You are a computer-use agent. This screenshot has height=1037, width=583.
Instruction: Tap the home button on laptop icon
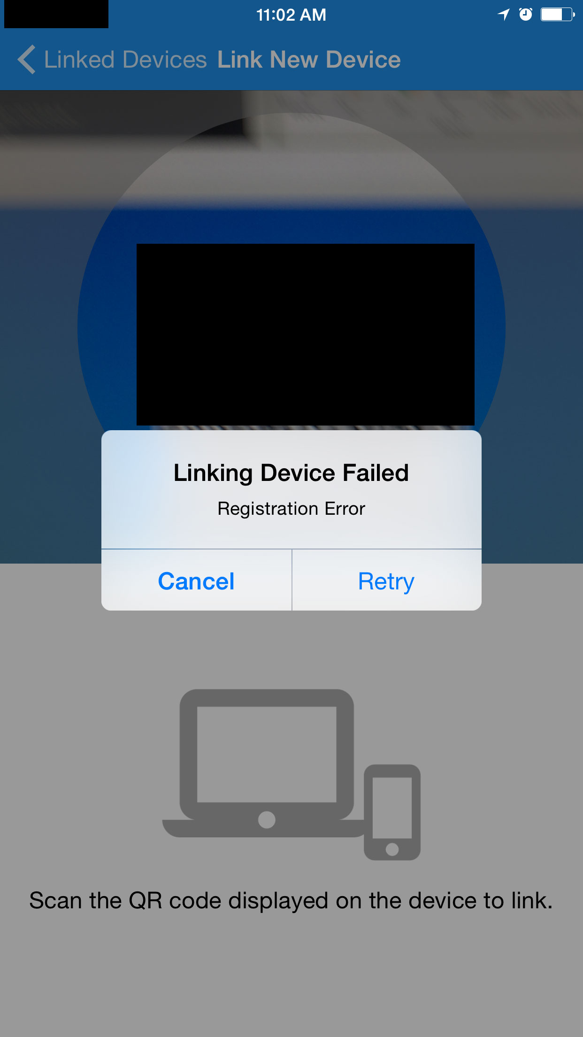267,820
